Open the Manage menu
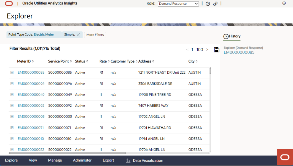 coord(55,160)
